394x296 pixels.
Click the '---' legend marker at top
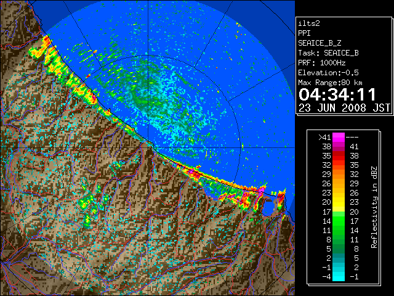(x=352, y=138)
